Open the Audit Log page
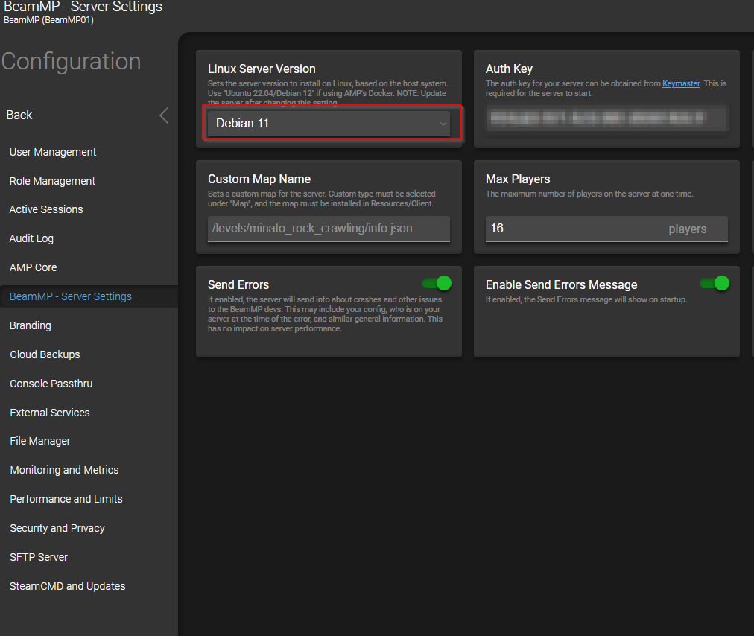The image size is (754, 636). [32, 238]
